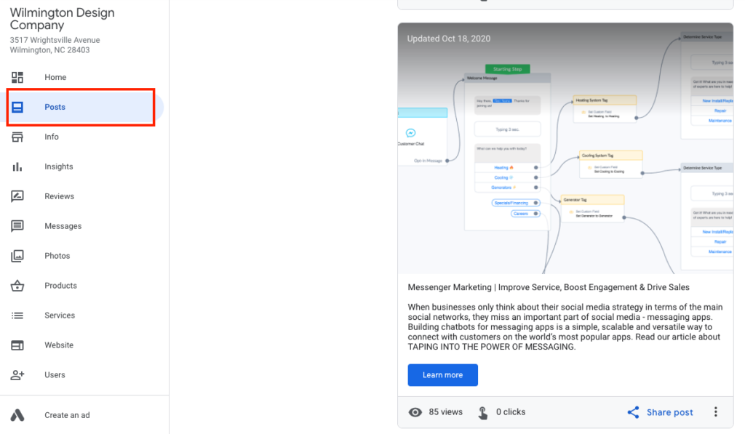Click the Reviews icon
Image resolution: width=745 pixels, height=434 pixels.
coord(17,196)
